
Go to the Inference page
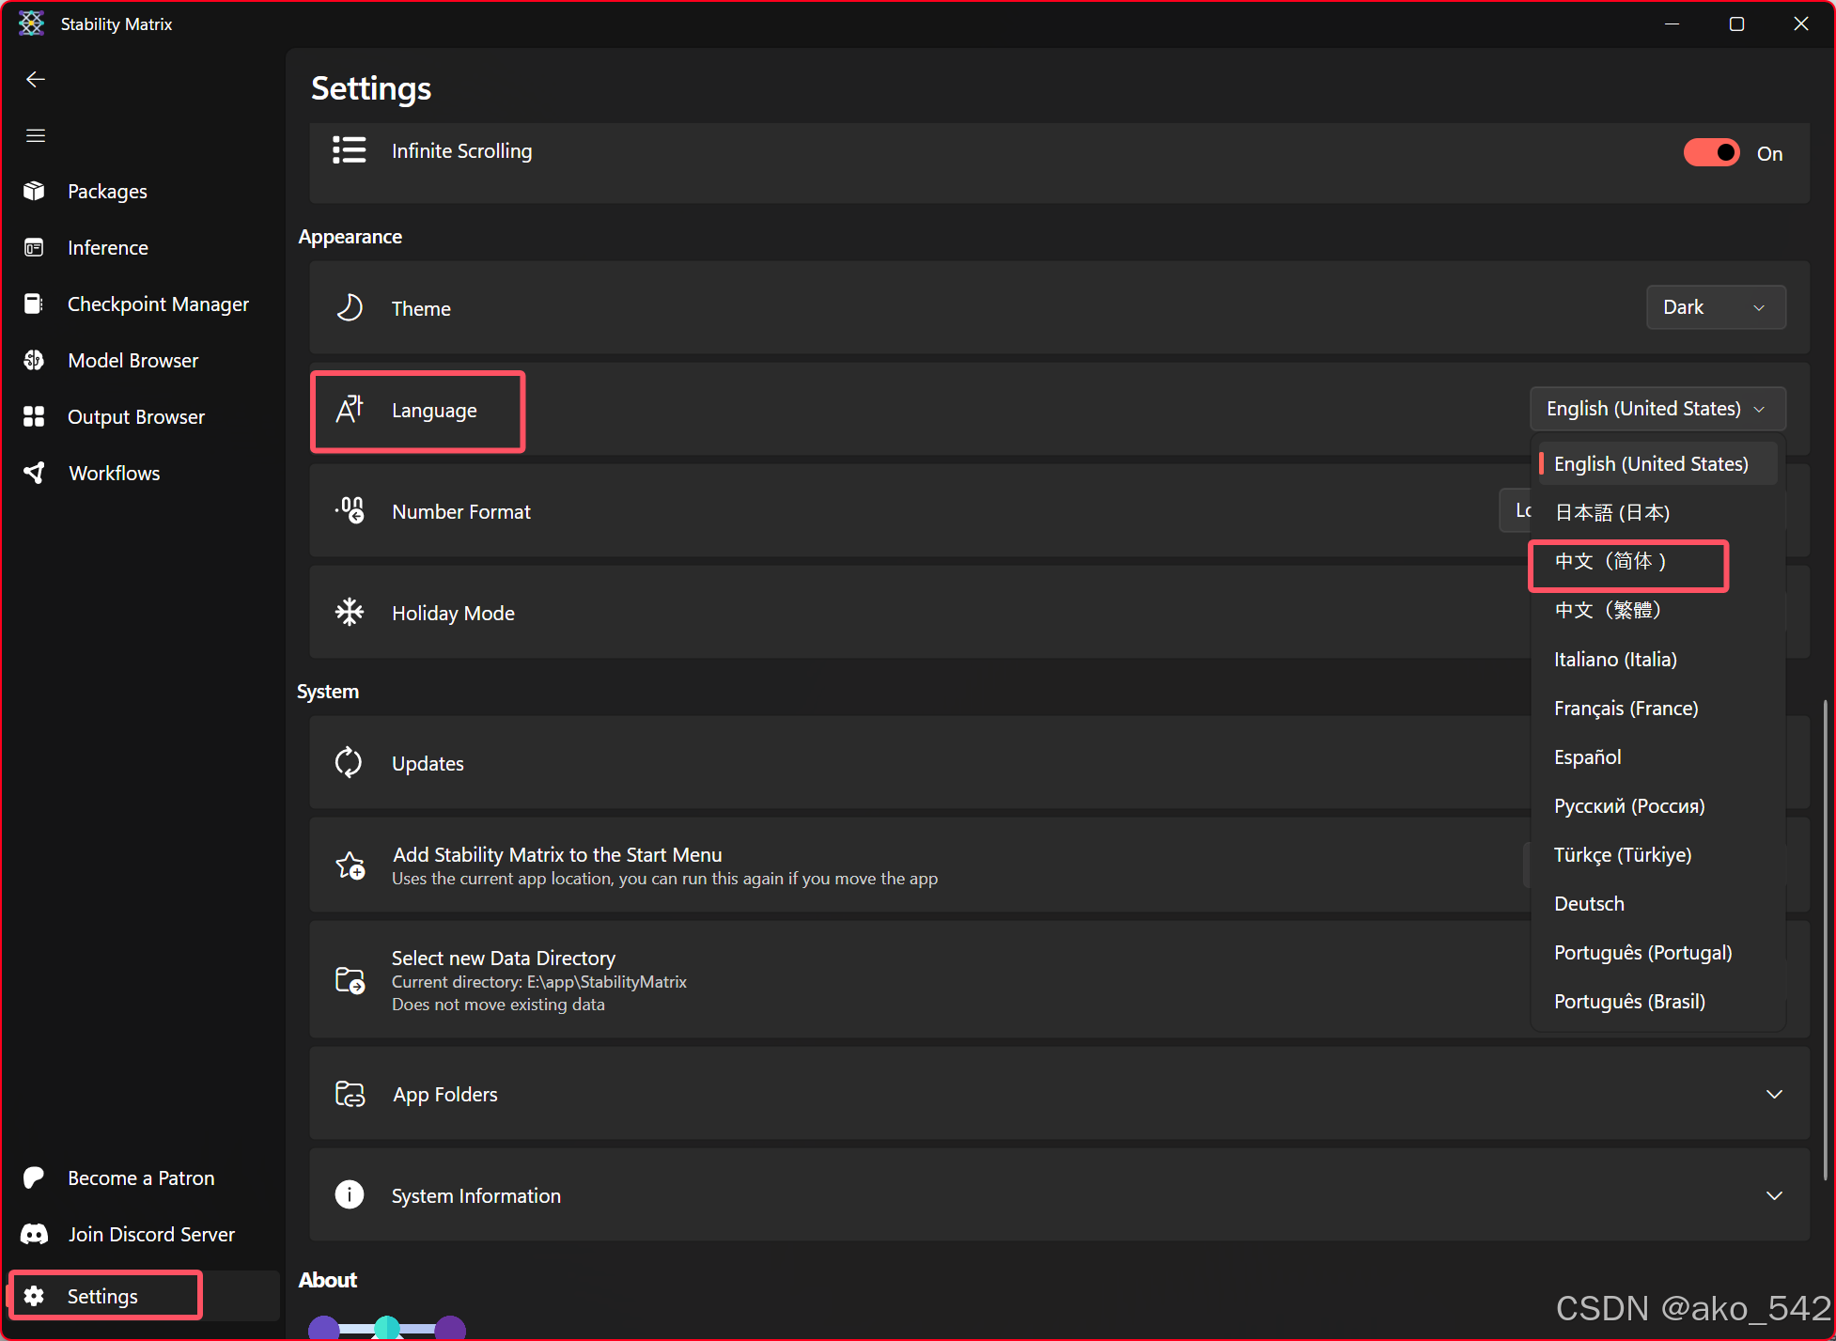(x=143, y=248)
